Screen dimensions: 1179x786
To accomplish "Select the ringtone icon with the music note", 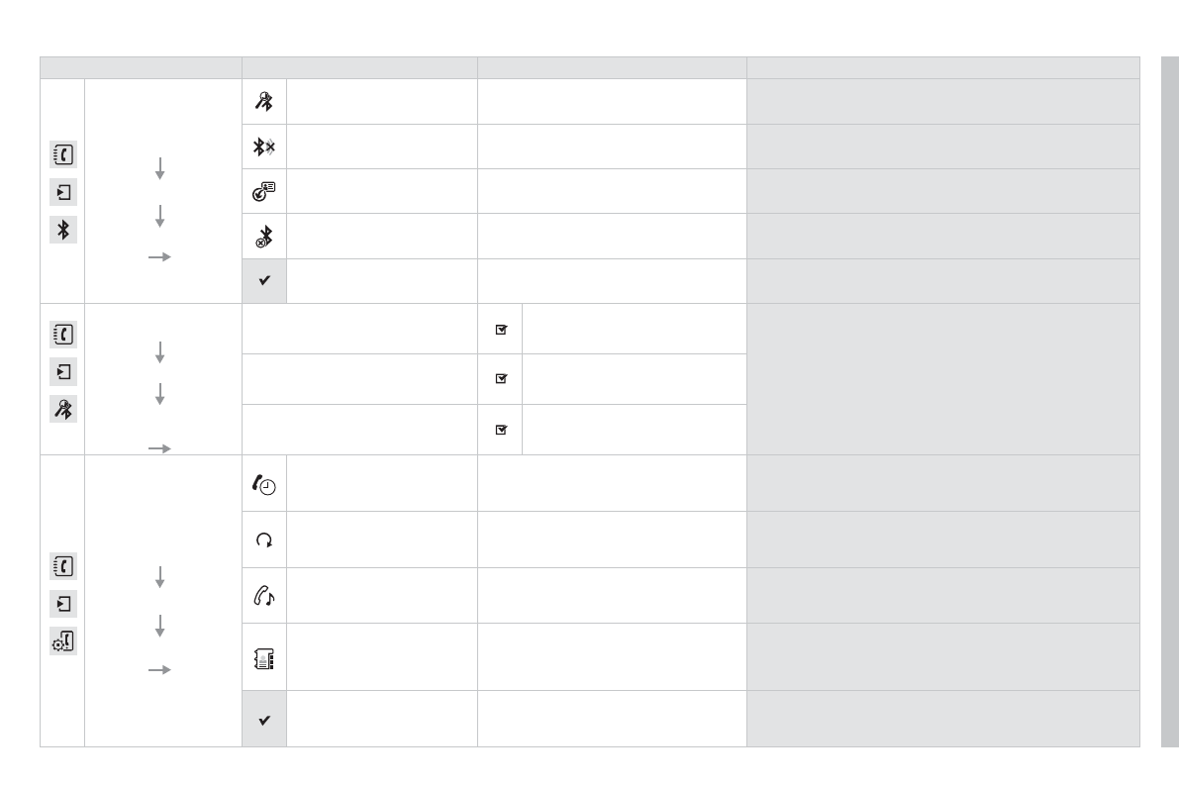I will click(264, 595).
